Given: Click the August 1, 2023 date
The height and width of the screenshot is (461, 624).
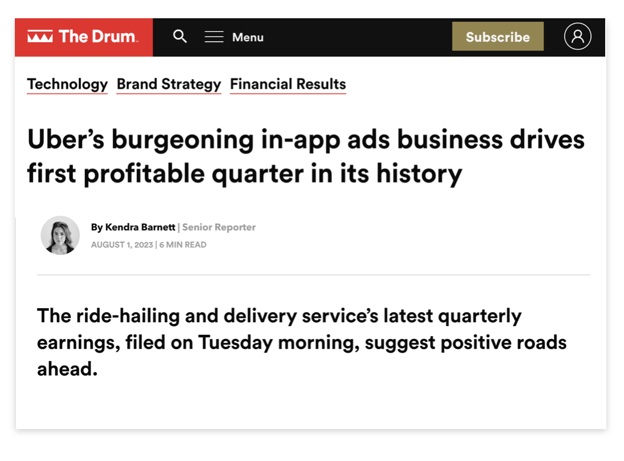Looking at the screenshot, I should tap(122, 245).
